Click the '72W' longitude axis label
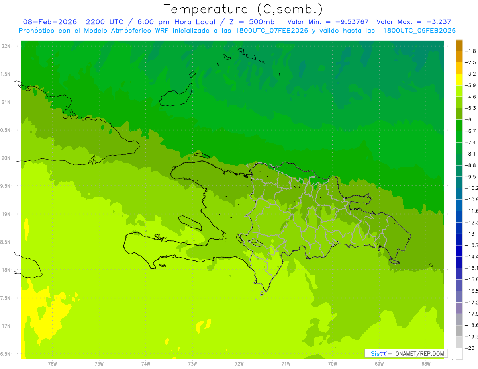The height and width of the screenshot is (369, 478). (x=239, y=364)
